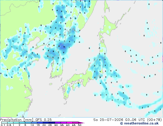Click the 10–15 mm legend color swatch
Viewport: 163px width, 126px height.
click(x=34, y=123)
